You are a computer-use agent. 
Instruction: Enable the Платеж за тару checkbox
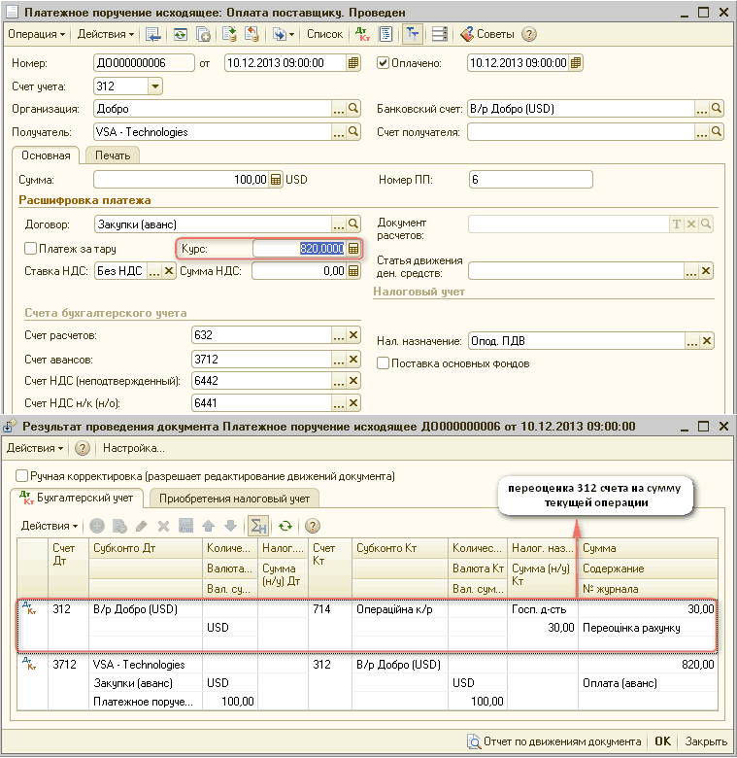31,249
